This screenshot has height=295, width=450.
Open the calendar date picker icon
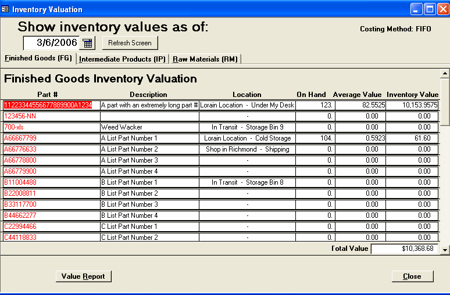click(87, 43)
